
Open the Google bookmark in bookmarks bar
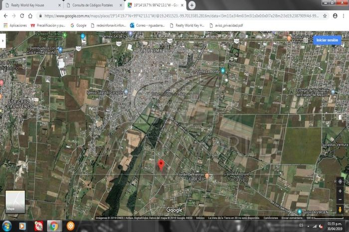[79, 25]
